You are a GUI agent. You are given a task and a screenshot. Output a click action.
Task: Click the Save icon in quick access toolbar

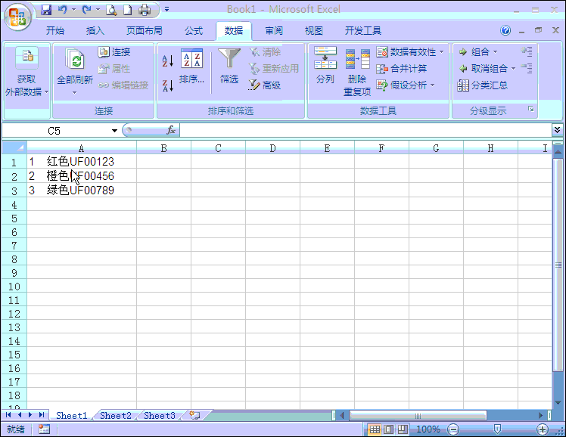click(x=46, y=10)
